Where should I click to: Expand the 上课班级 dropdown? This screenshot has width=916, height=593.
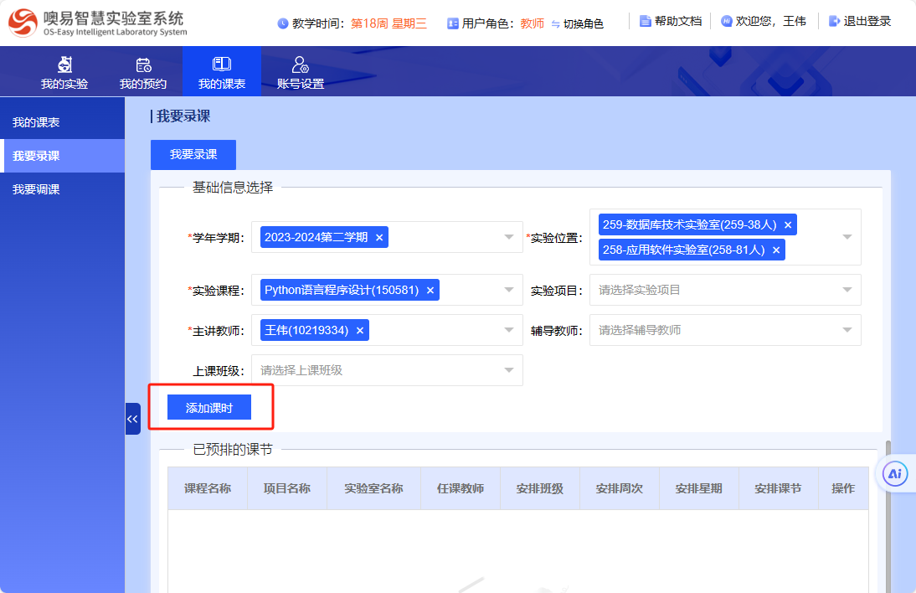tap(508, 371)
